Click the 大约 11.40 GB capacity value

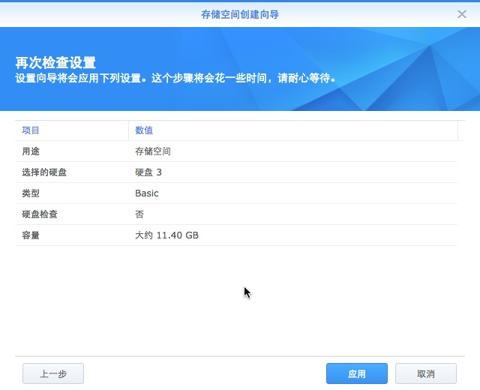click(166, 235)
